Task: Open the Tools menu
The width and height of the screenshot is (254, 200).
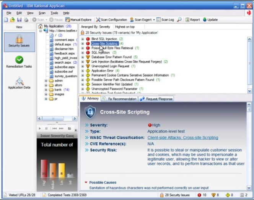Action: tap(54, 13)
